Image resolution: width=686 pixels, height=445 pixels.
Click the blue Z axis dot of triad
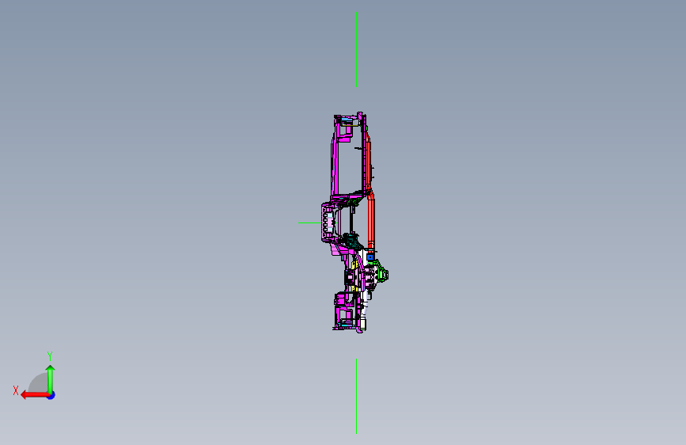[x=51, y=395]
